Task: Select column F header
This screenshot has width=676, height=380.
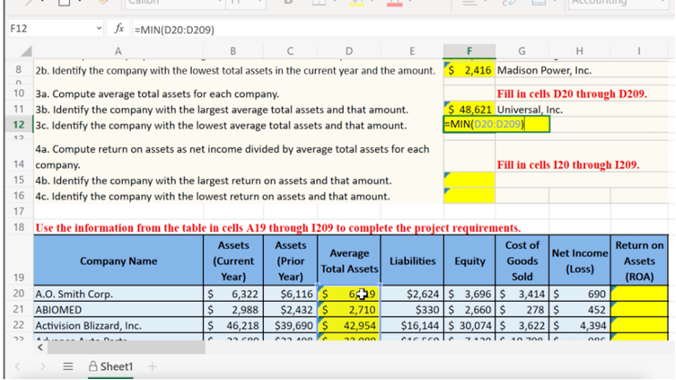Action: click(x=469, y=51)
